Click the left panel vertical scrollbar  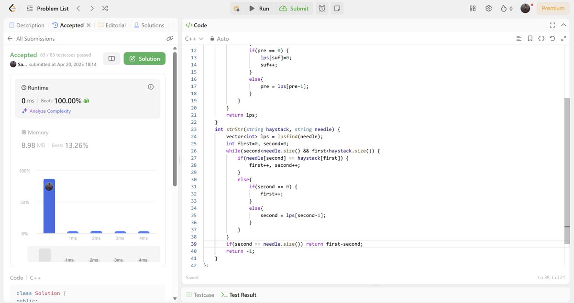pyautogui.click(x=175, y=119)
